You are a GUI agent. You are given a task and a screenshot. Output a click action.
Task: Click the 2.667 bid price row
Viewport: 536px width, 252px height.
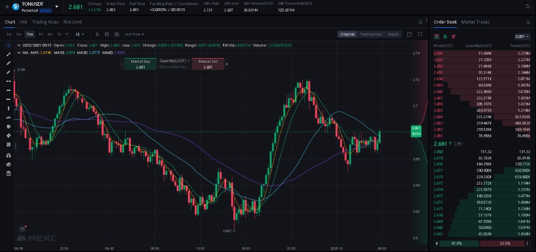click(482, 234)
